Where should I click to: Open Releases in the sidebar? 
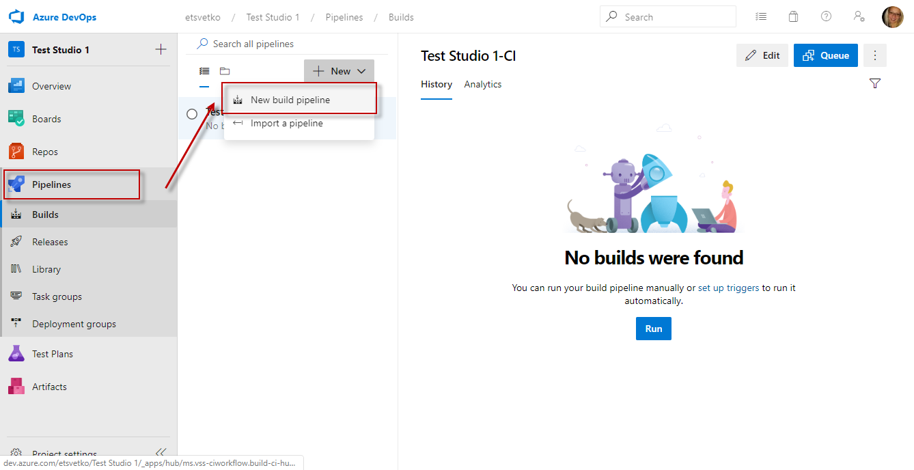click(89, 242)
